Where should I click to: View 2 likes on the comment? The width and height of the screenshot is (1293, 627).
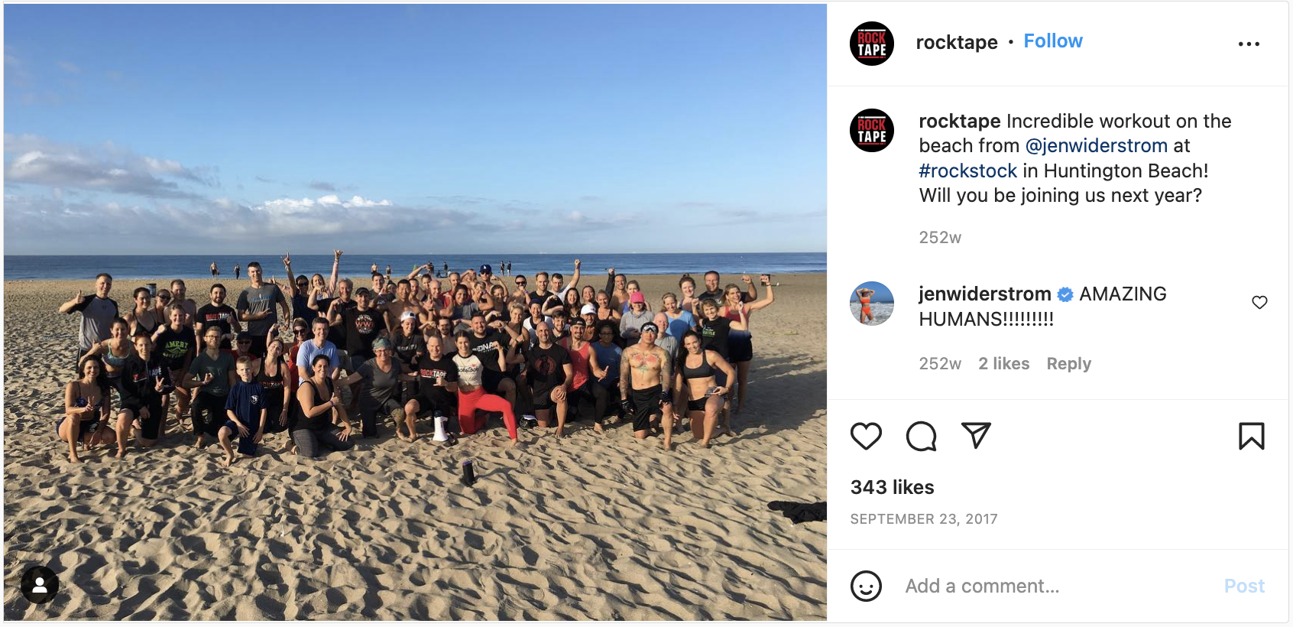(x=1003, y=364)
